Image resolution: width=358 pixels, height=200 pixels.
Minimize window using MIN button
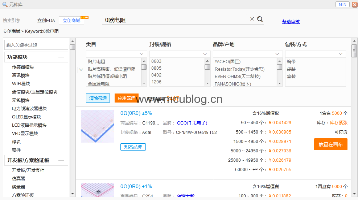pos(342,4)
